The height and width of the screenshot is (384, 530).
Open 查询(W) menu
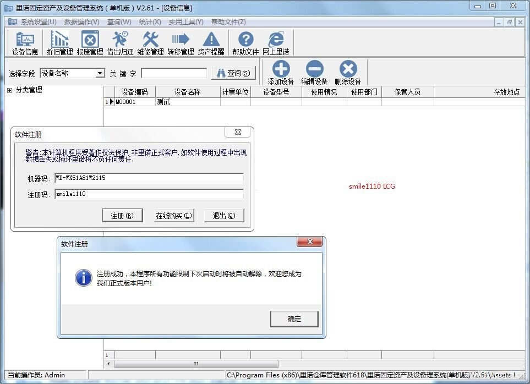coord(119,22)
